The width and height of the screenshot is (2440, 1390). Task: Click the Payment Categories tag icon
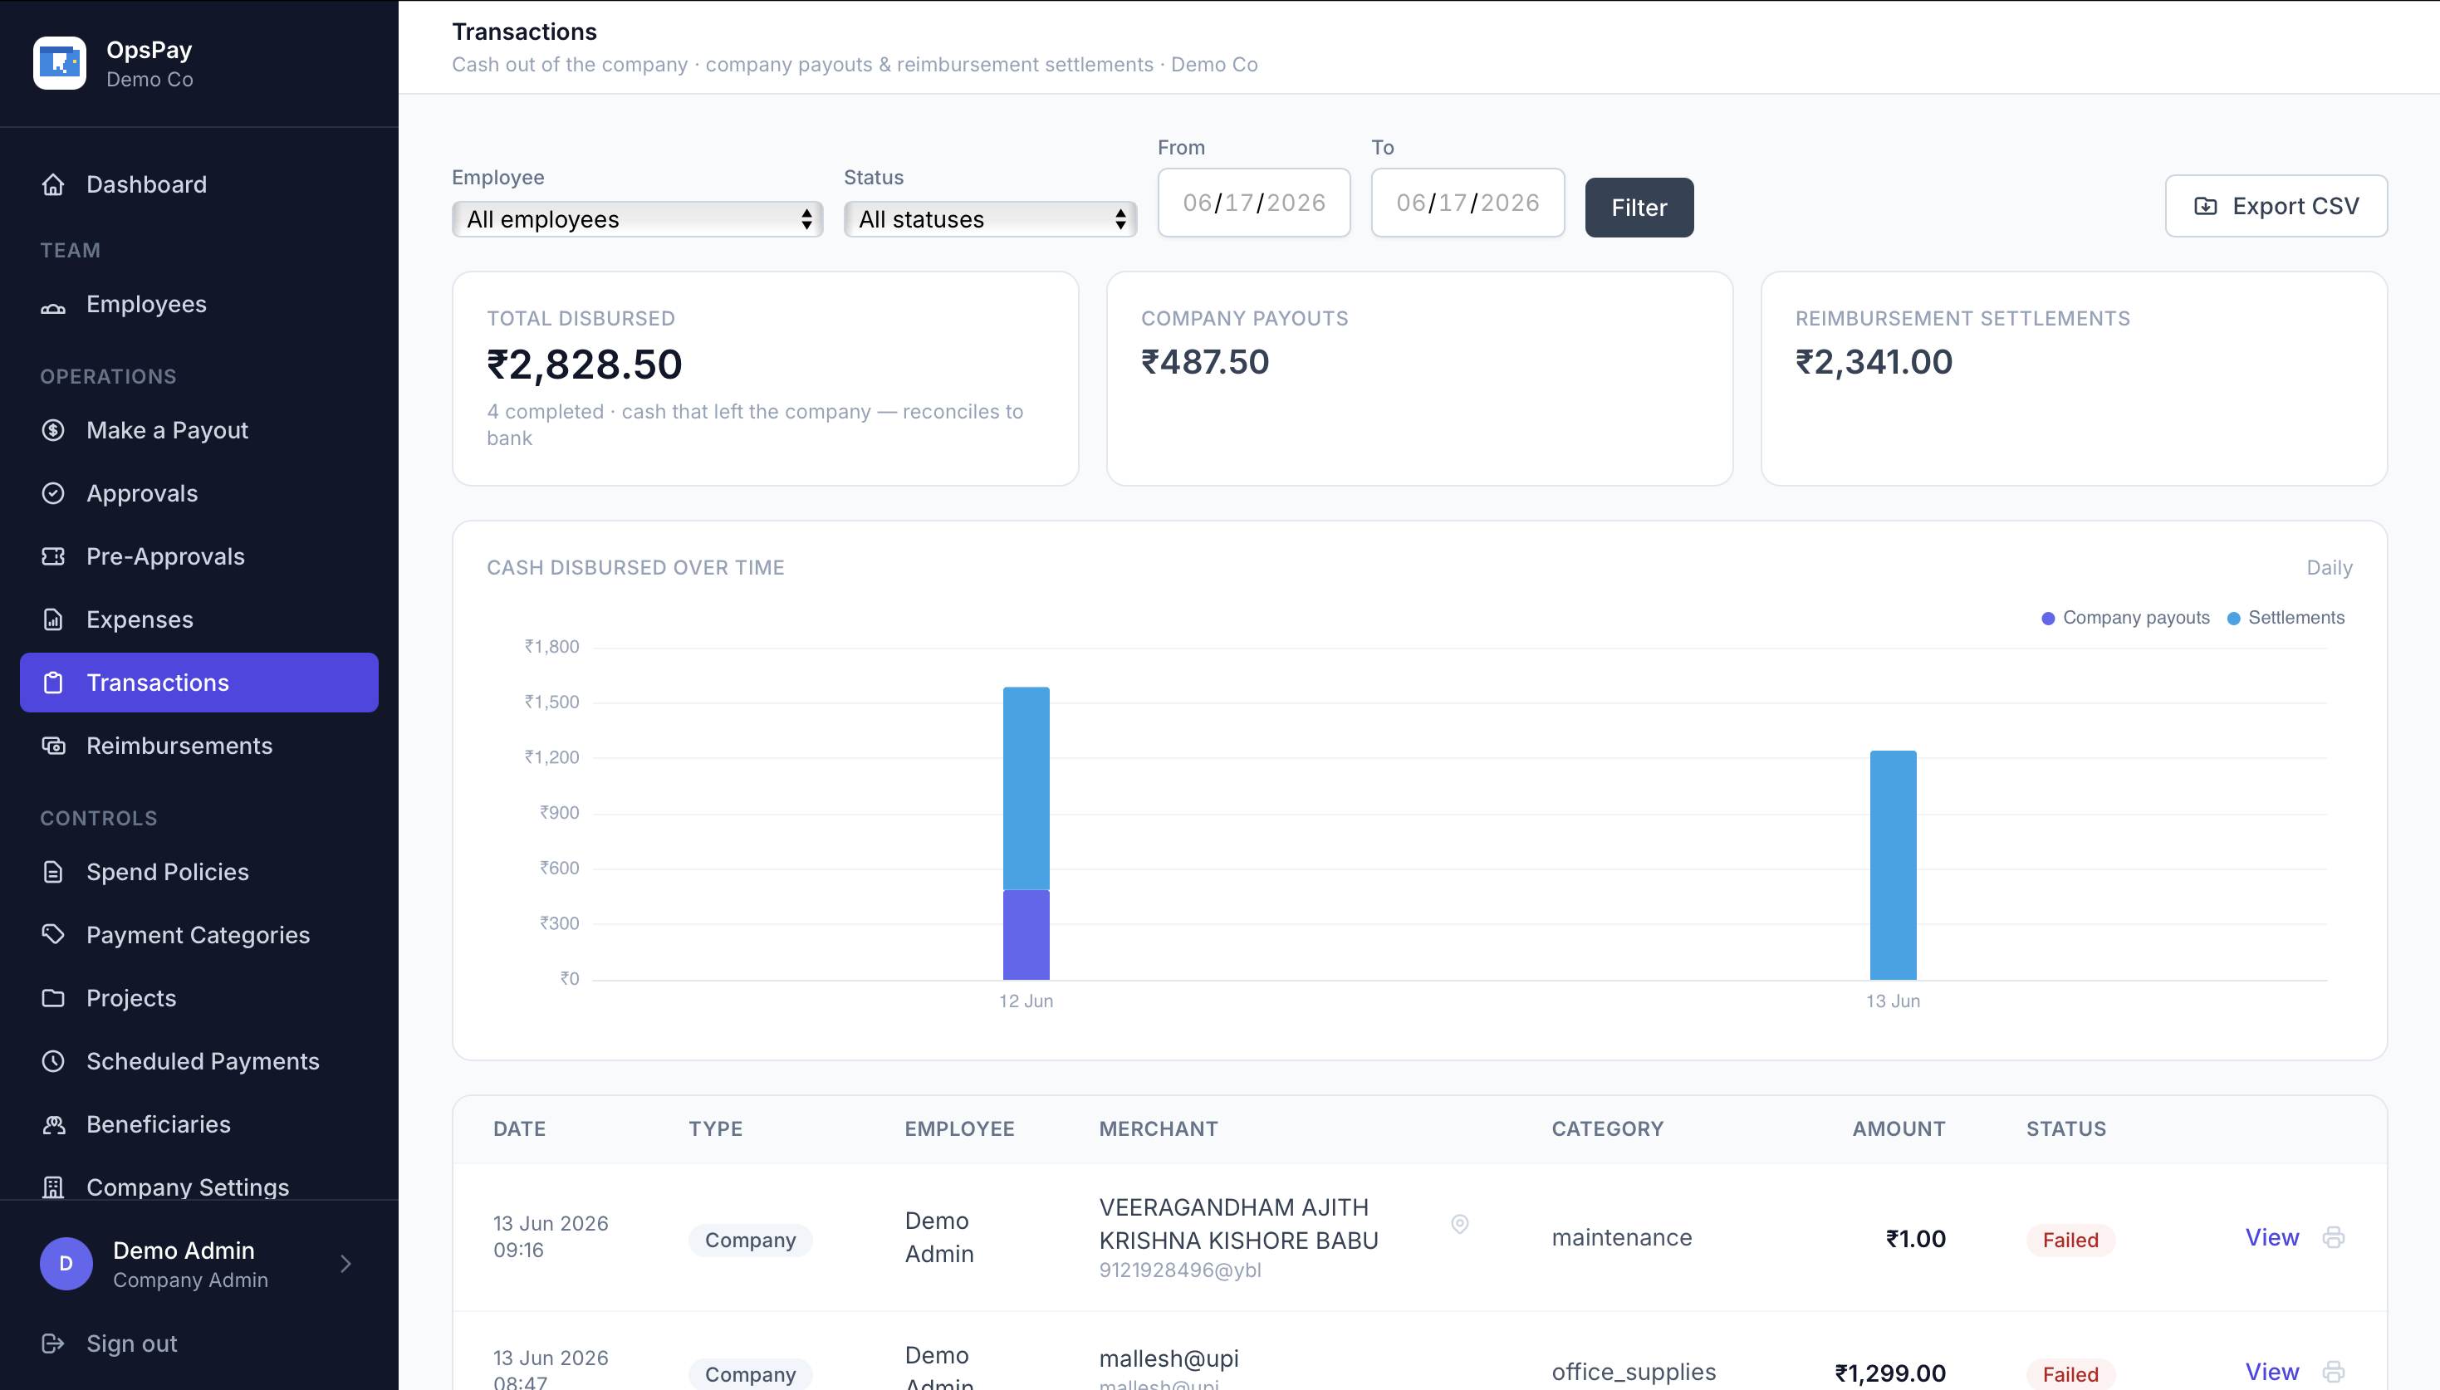(53, 935)
